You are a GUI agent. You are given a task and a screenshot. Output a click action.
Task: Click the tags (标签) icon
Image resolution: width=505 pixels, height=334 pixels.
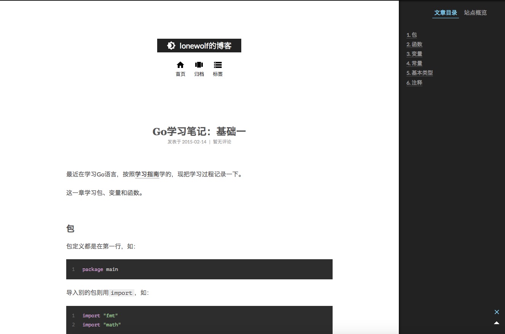pyautogui.click(x=218, y=65)
